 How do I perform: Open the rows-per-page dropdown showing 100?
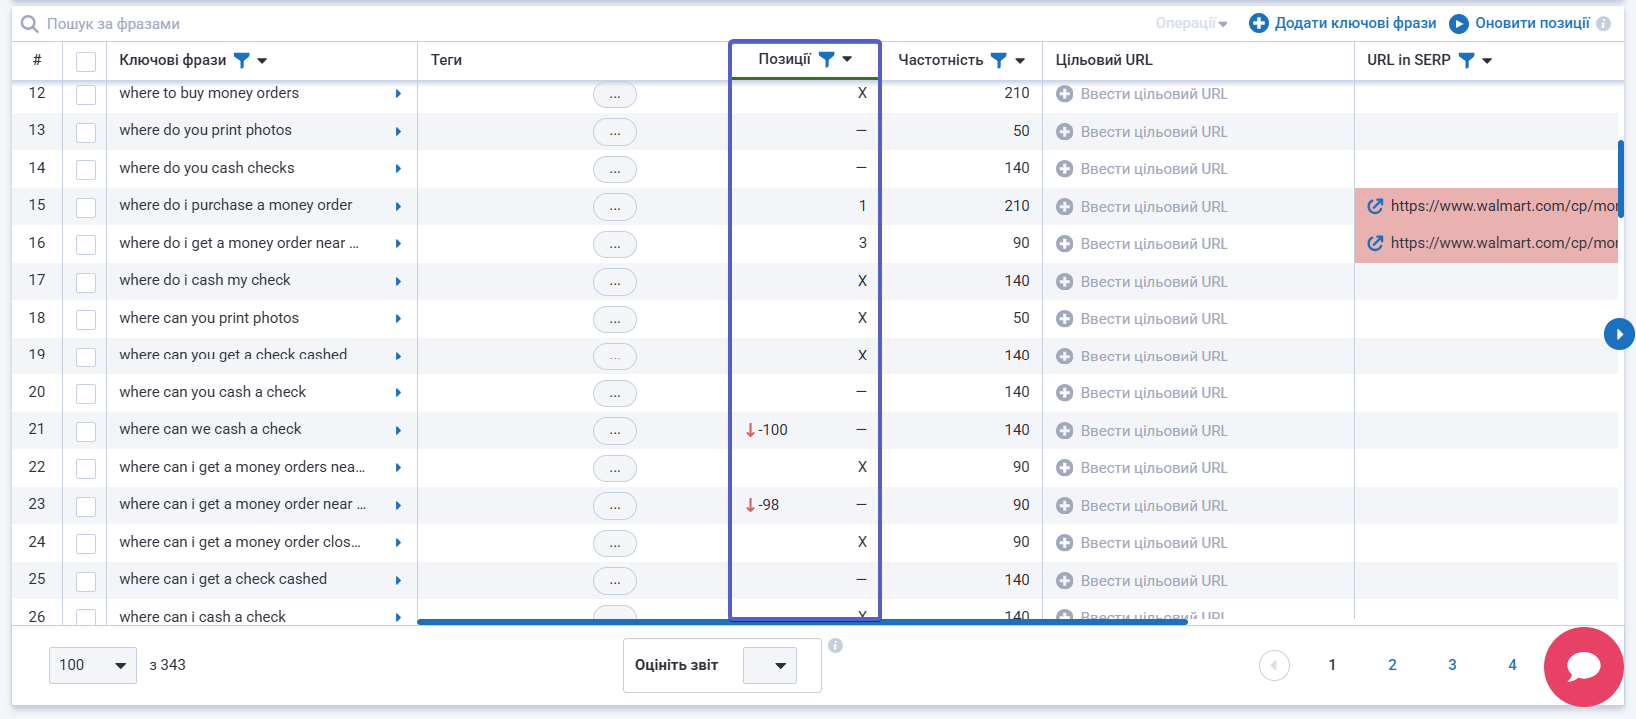[x=92, y=665]
